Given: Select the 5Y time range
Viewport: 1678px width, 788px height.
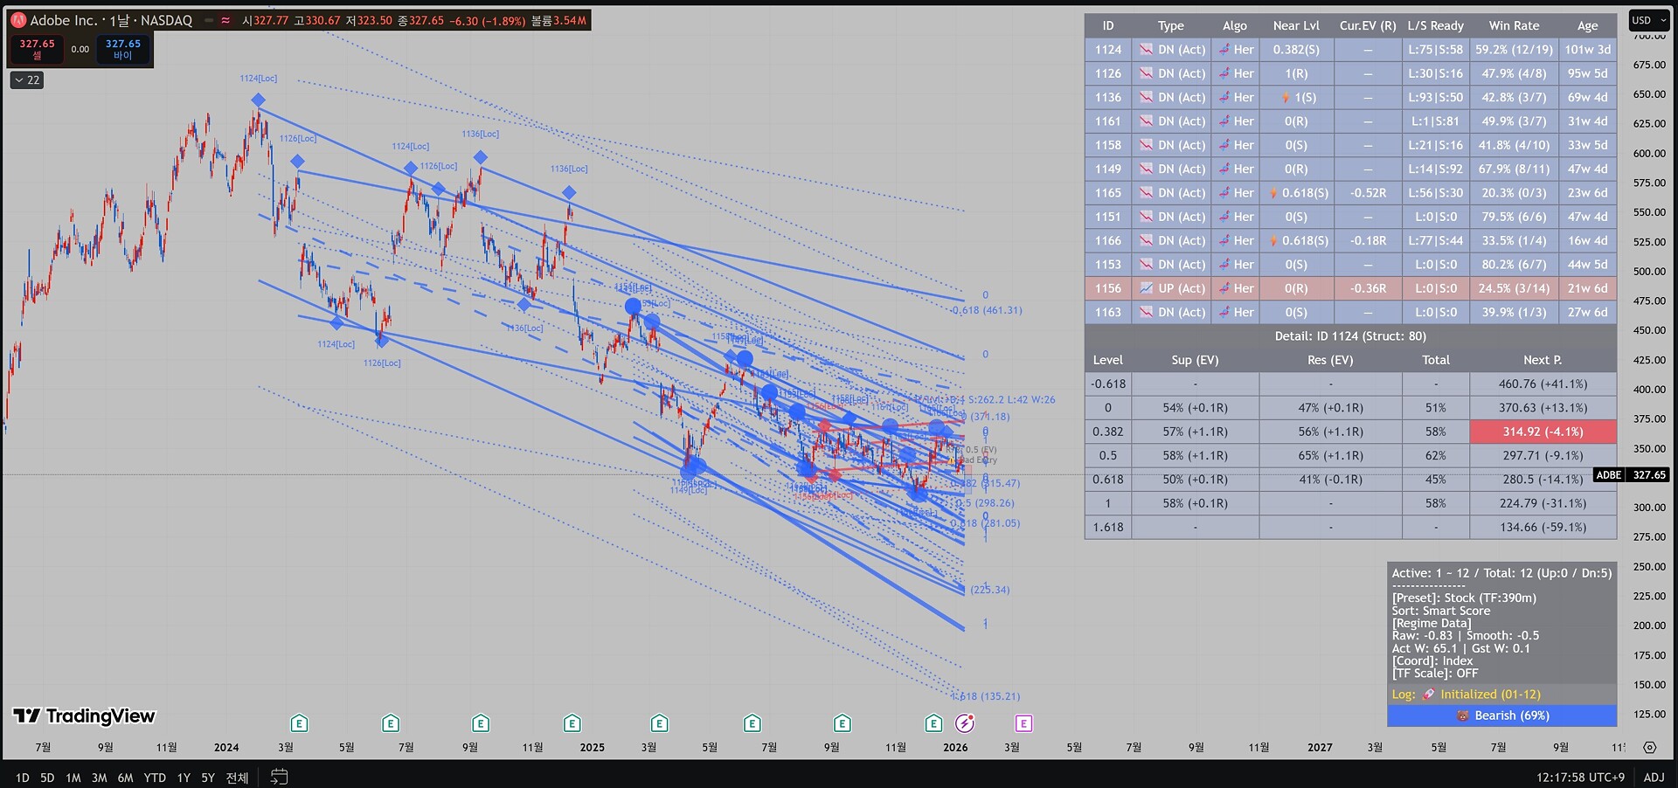Looking at the screenshot, I should click(208, 778).
